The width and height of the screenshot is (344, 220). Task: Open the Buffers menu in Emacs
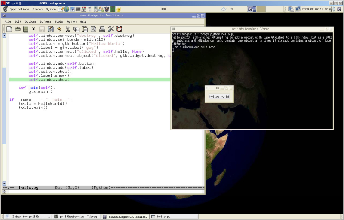click(x=46, y=22)
